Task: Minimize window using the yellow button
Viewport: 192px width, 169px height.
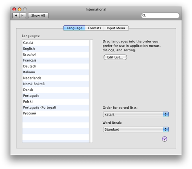Action: (x=20, y=9)
